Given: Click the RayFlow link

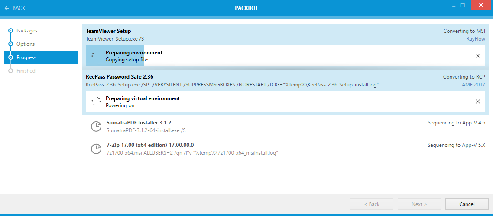Looking at the screenshot, I should [x=475, y=39].
